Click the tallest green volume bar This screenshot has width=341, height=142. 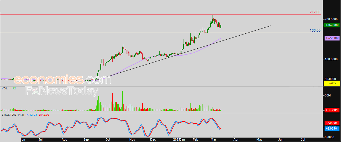coord(123,101)
